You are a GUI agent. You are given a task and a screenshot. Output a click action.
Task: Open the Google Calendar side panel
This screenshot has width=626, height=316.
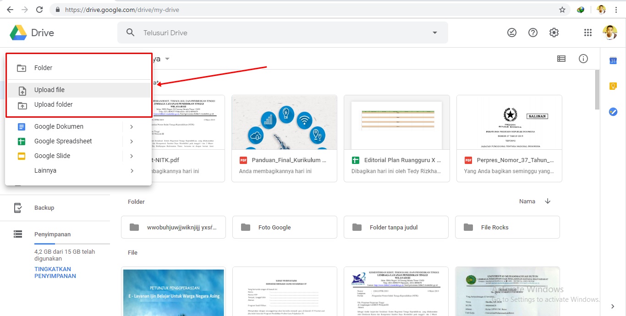[x=613, y=60]
